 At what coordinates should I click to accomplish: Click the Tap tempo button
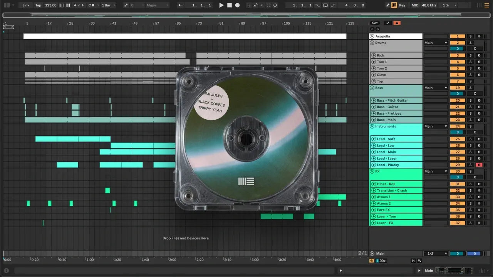(x=38, y=5)
